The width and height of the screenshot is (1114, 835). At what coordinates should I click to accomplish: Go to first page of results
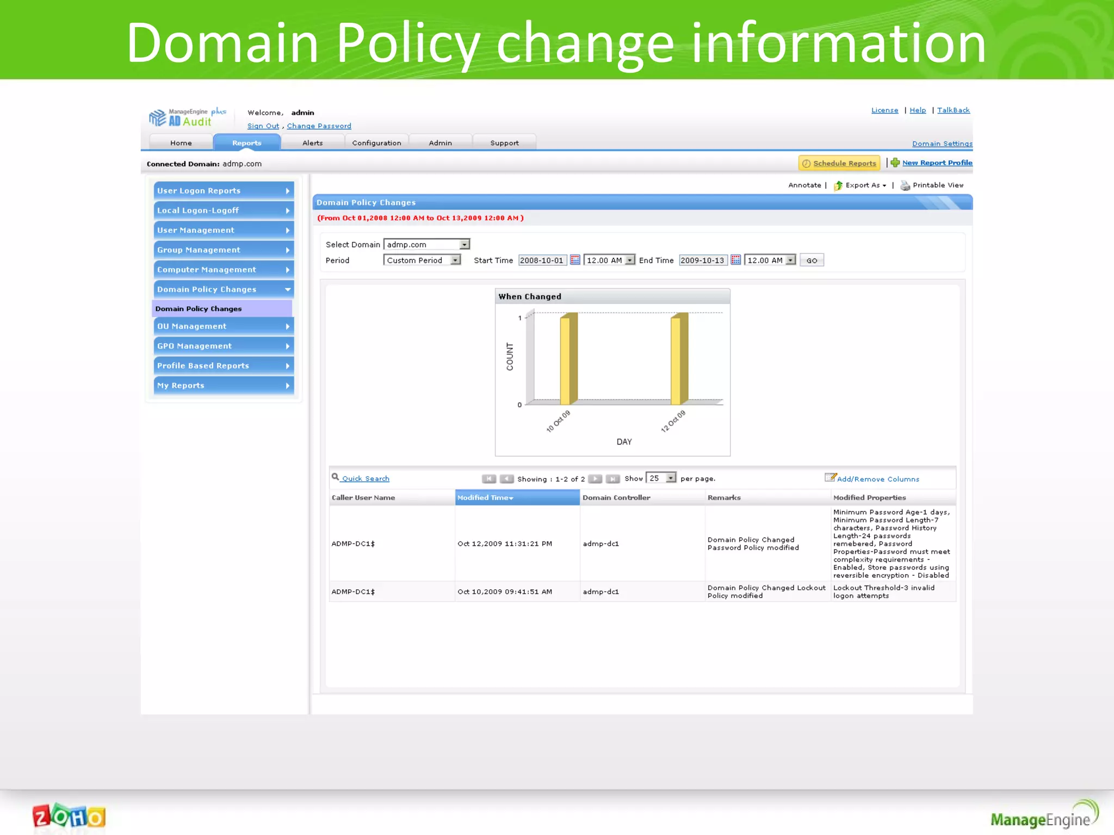[488, 479]
